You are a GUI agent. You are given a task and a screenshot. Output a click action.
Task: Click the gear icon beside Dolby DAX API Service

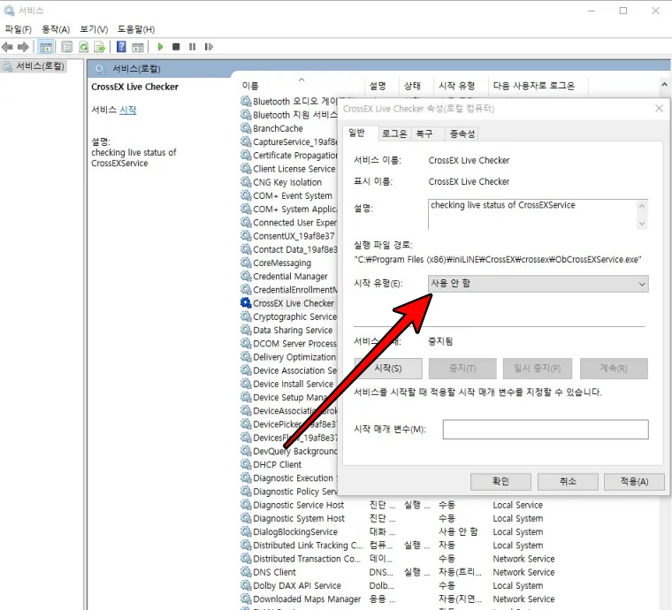point(246,585)
